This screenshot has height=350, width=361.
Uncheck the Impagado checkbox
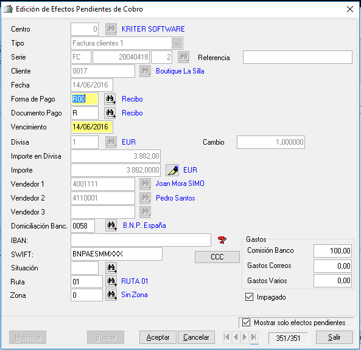[250, 297]
